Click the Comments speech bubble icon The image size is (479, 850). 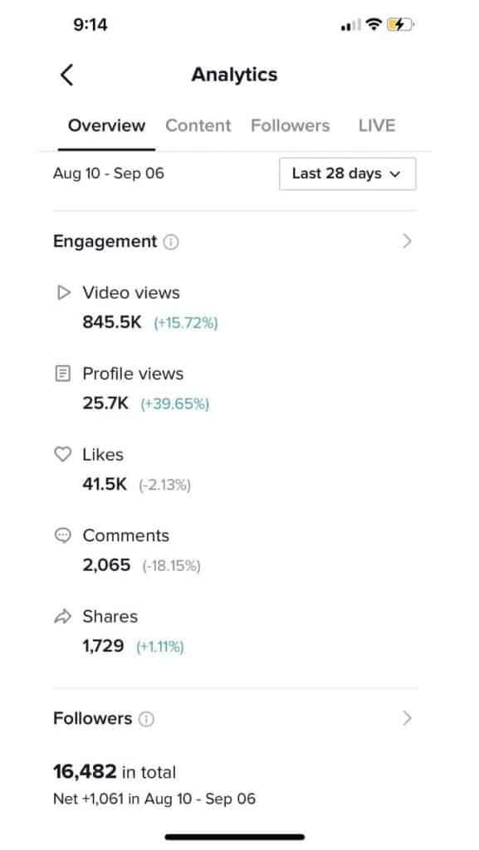tap(63, 535)
